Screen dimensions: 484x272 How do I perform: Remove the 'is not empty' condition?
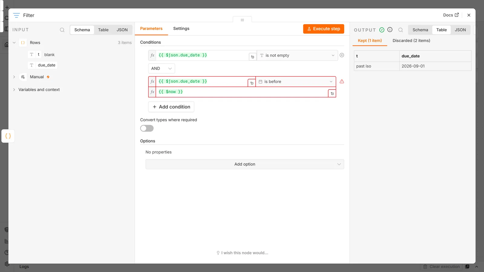(x=342, y=55)
